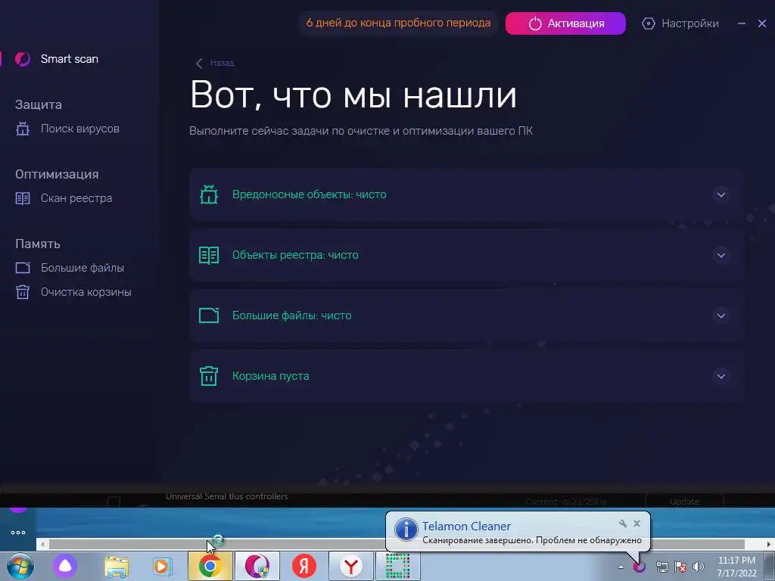
Task: Open Настройки settings
Action: [x=680, y=23]
